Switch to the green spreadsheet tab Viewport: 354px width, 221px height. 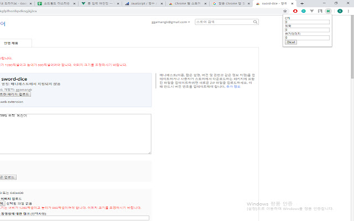click(56, 4)
